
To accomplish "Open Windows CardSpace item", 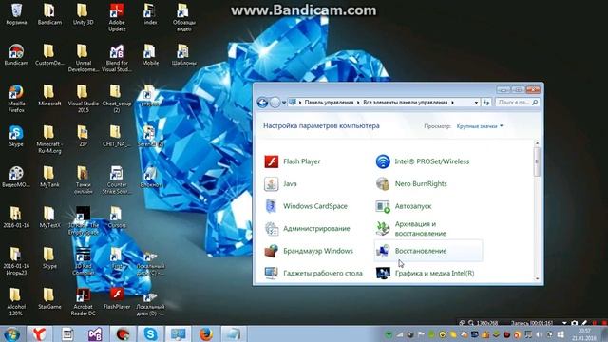I will coord(306,206).
